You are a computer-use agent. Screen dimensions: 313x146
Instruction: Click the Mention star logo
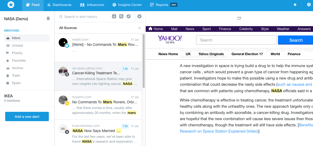[x=11, y=5]
